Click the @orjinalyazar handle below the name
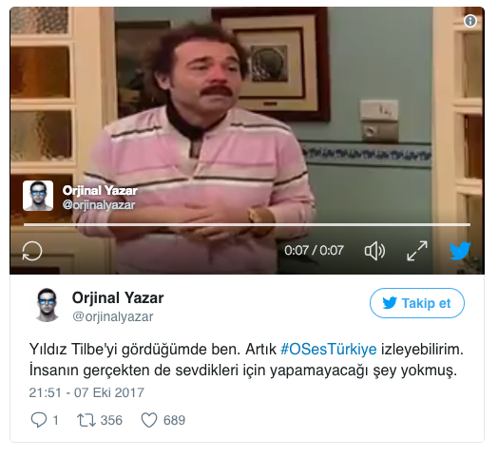This screenshot has height=457, width=498. point(113,316)
